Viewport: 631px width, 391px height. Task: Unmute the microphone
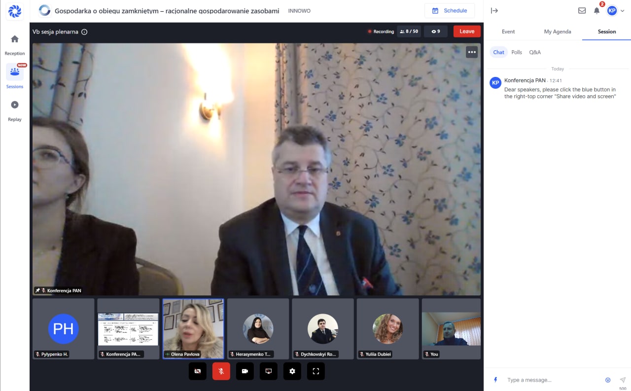click(221, 371)
